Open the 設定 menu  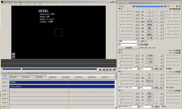pos(16,4)
